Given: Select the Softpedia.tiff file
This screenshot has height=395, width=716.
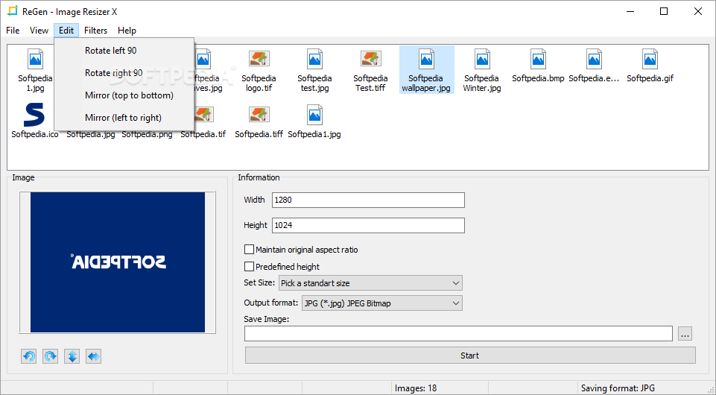Looking at the screenshot, I should point(259,121).
